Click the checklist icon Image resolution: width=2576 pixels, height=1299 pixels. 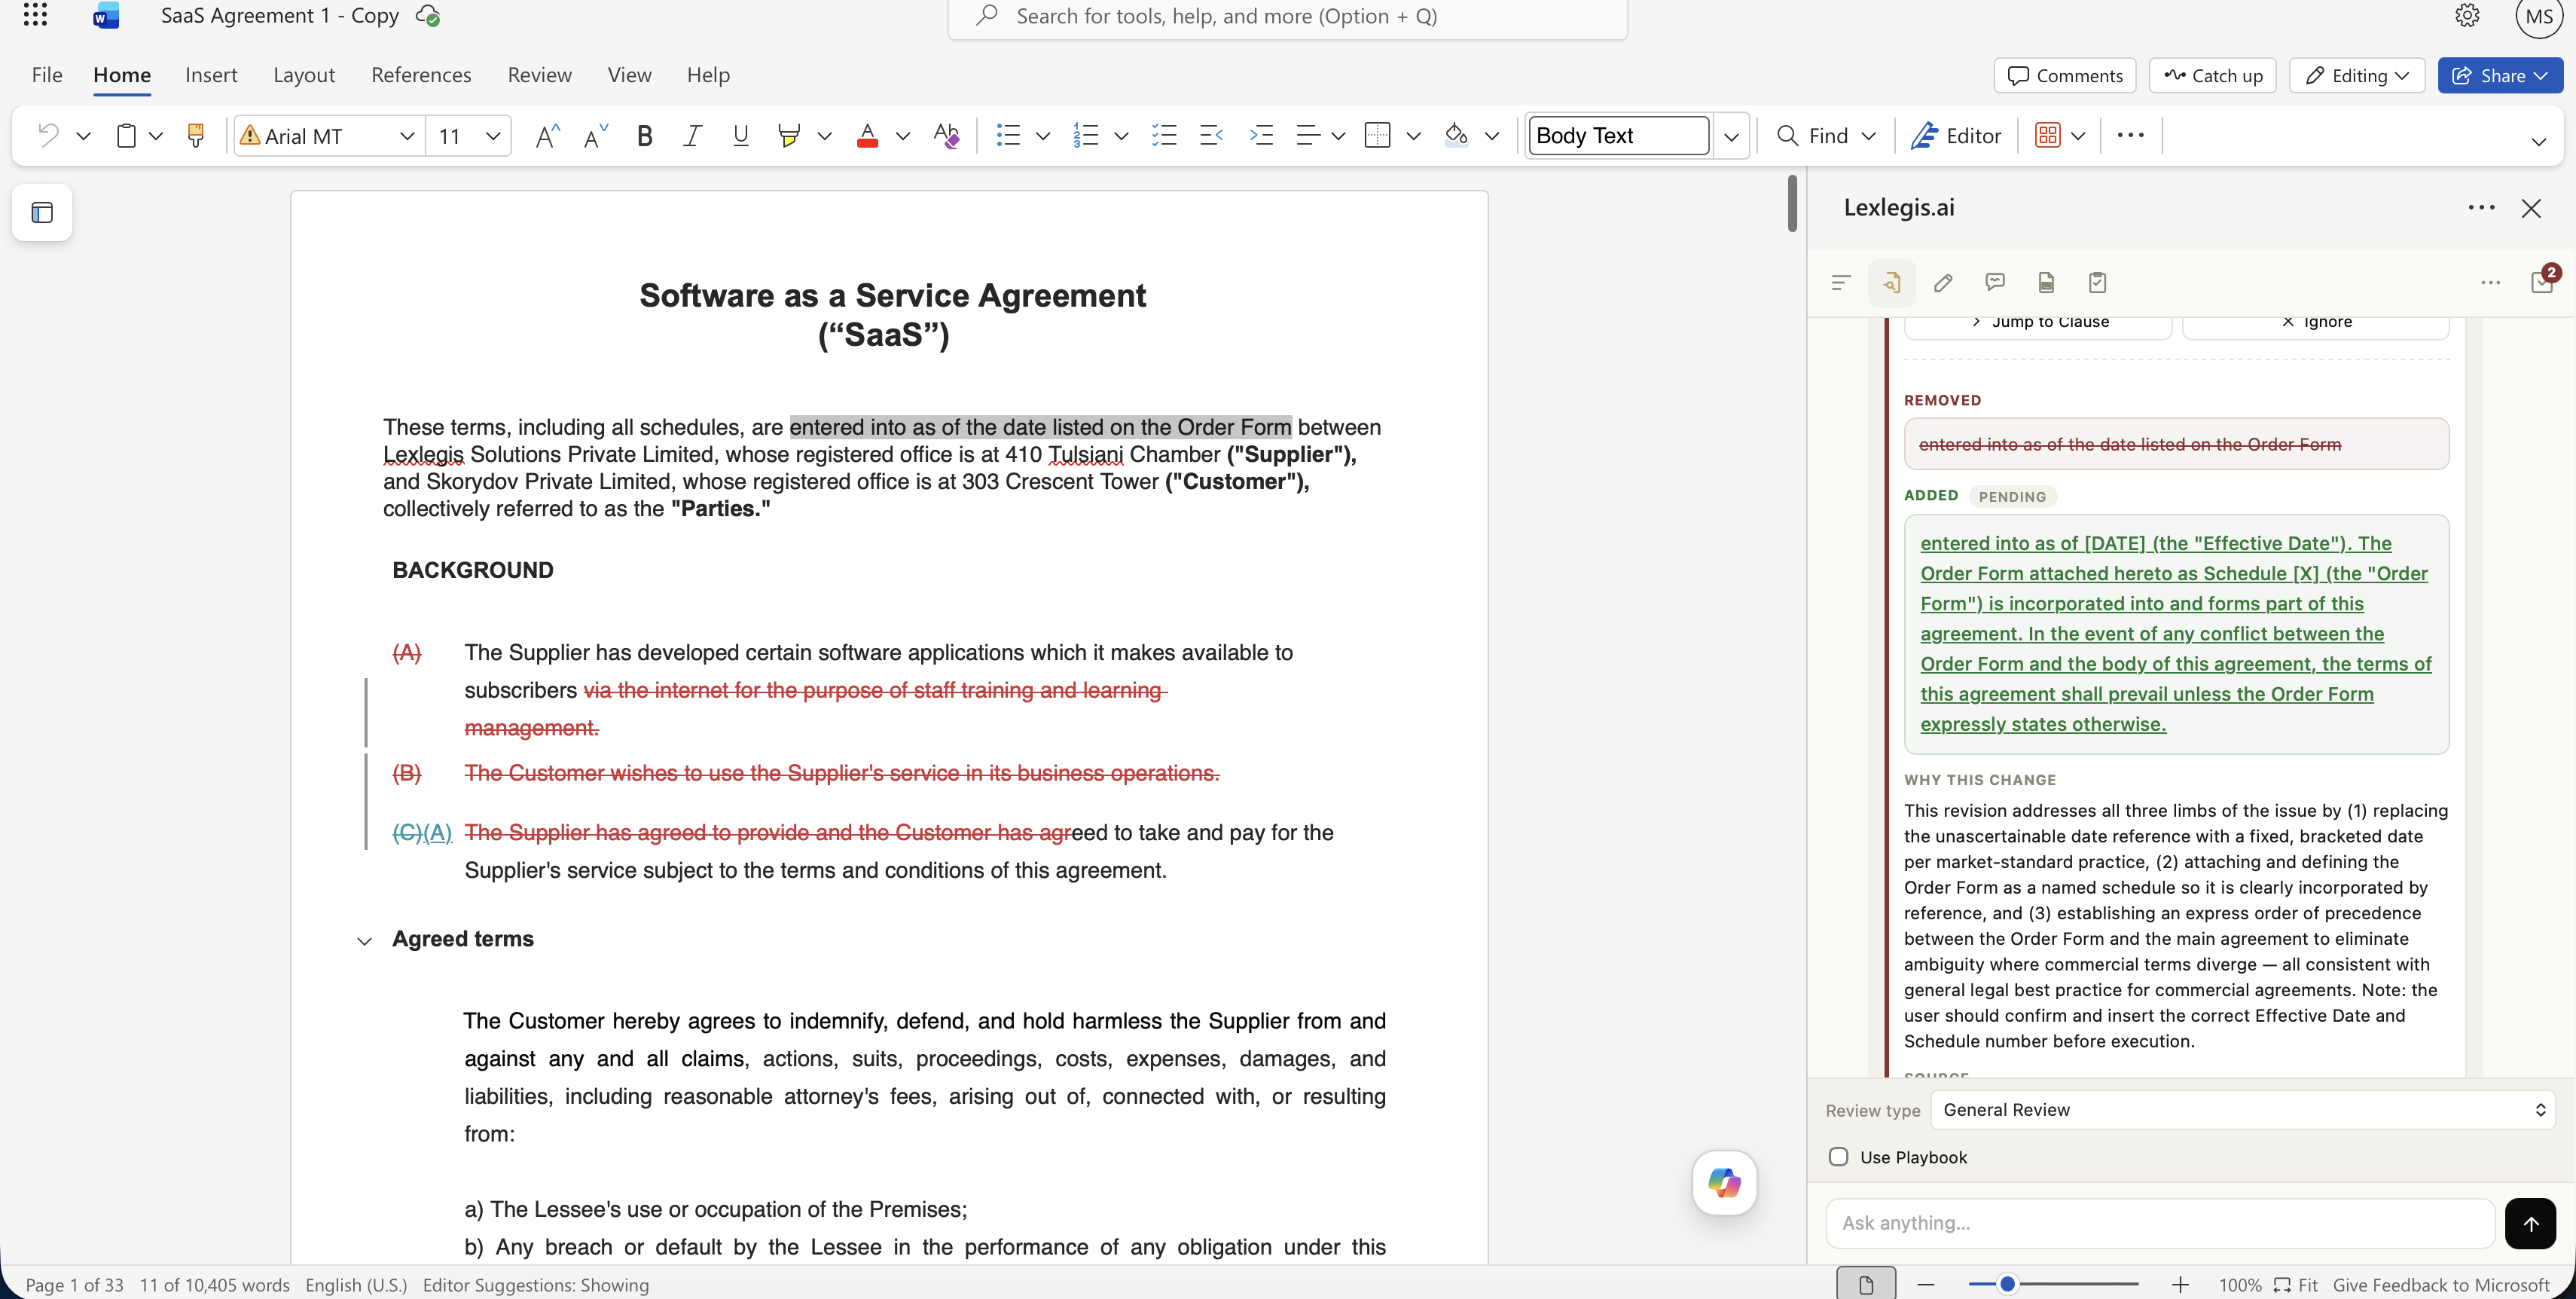(1164, 135)
